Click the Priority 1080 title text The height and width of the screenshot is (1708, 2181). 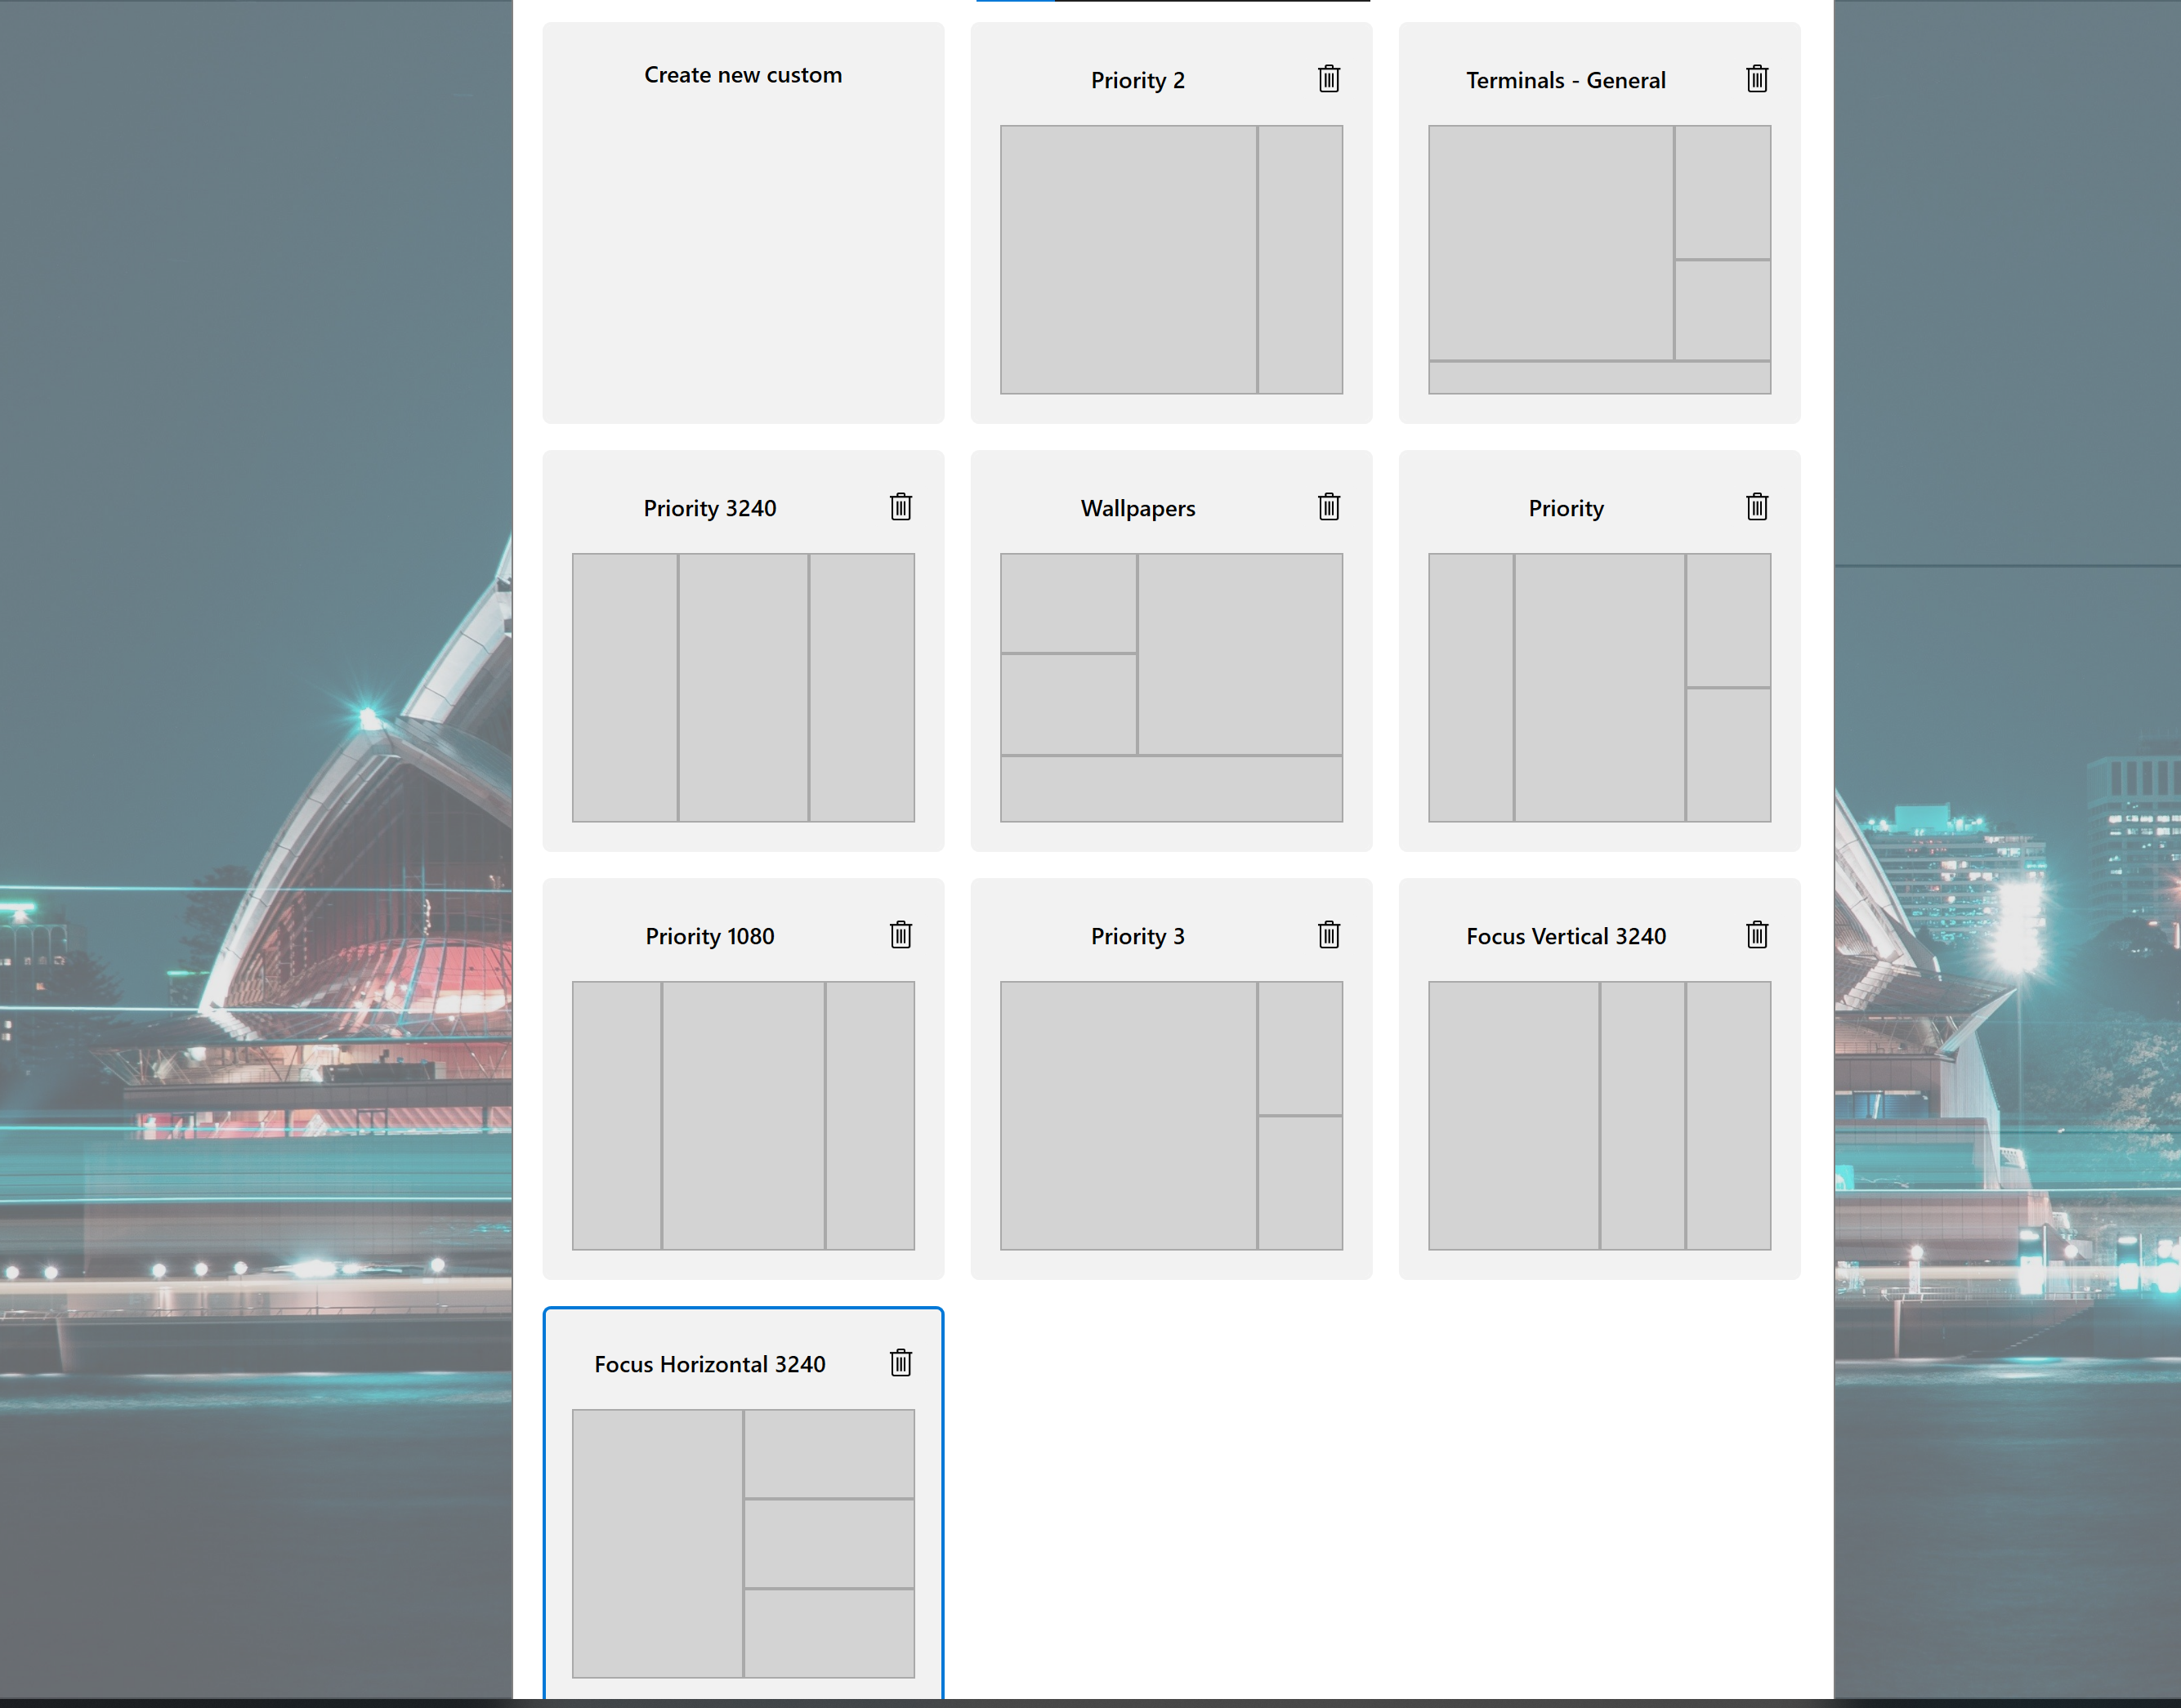coord(709,936)
